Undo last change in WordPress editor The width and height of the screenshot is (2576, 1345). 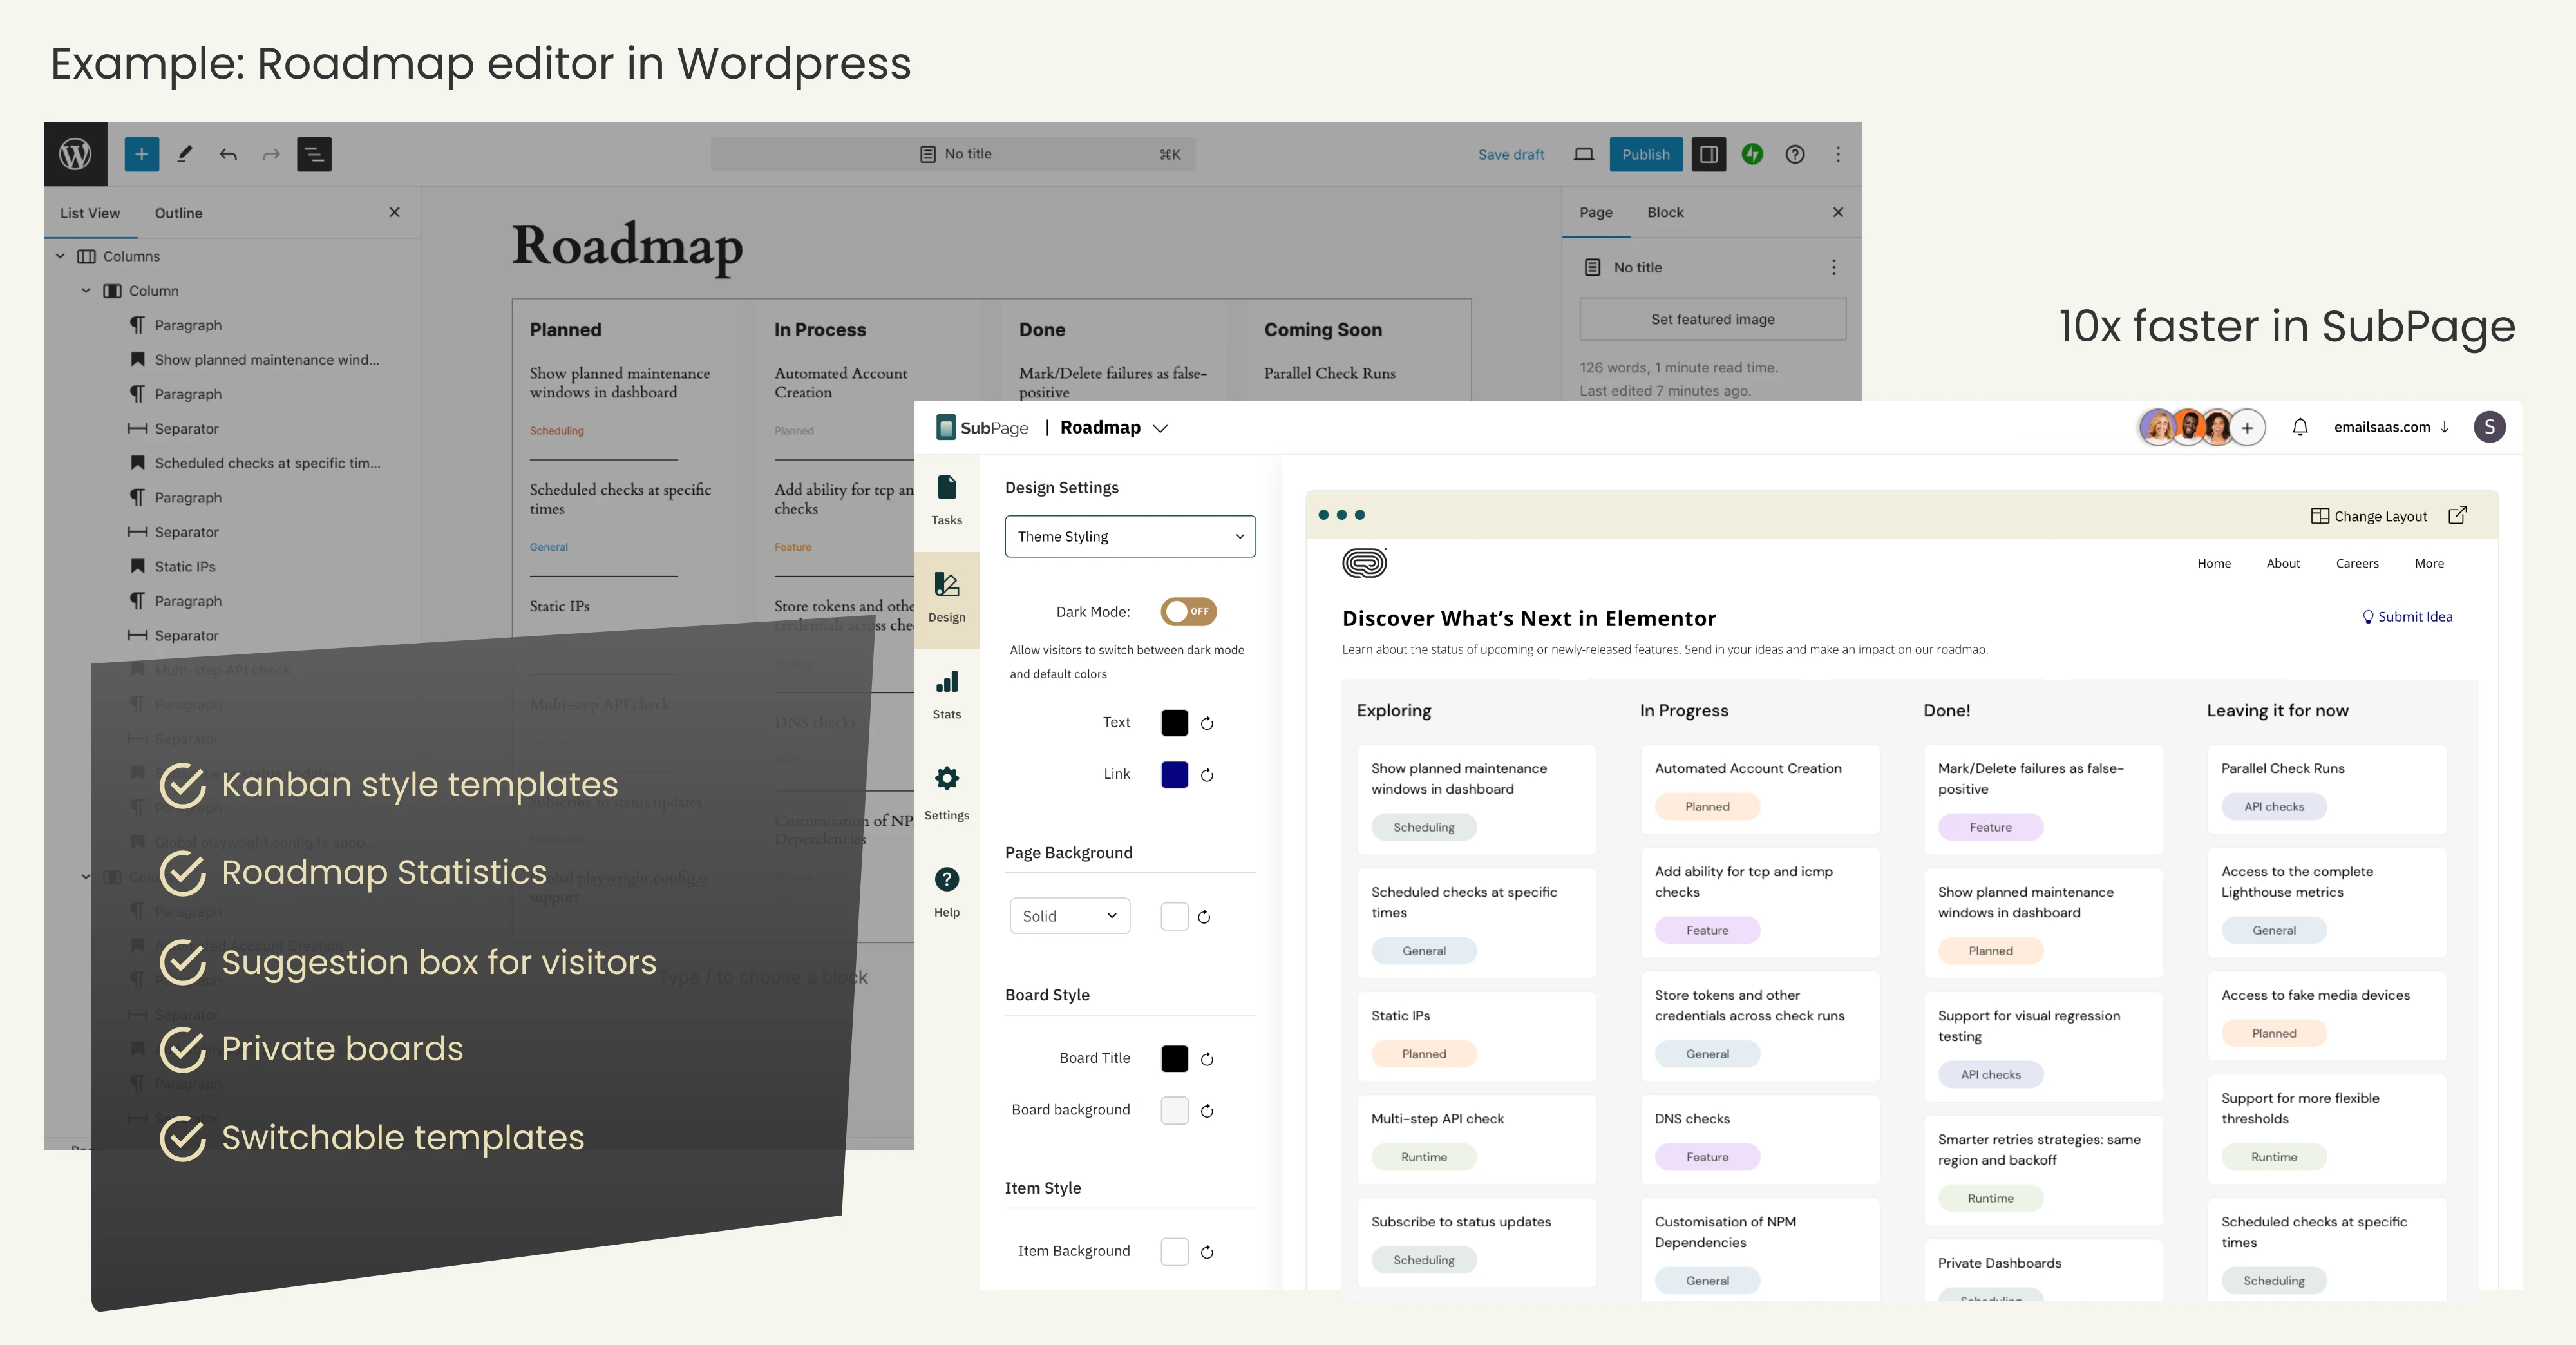point(228,154)
